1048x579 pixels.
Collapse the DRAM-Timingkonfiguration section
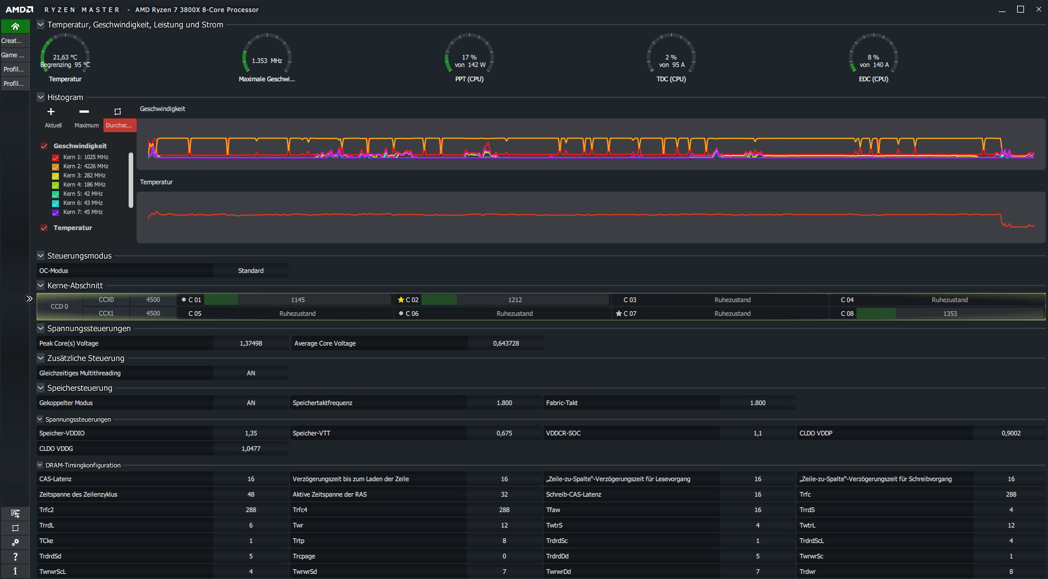pyautogui.click(x=40, y=465)
